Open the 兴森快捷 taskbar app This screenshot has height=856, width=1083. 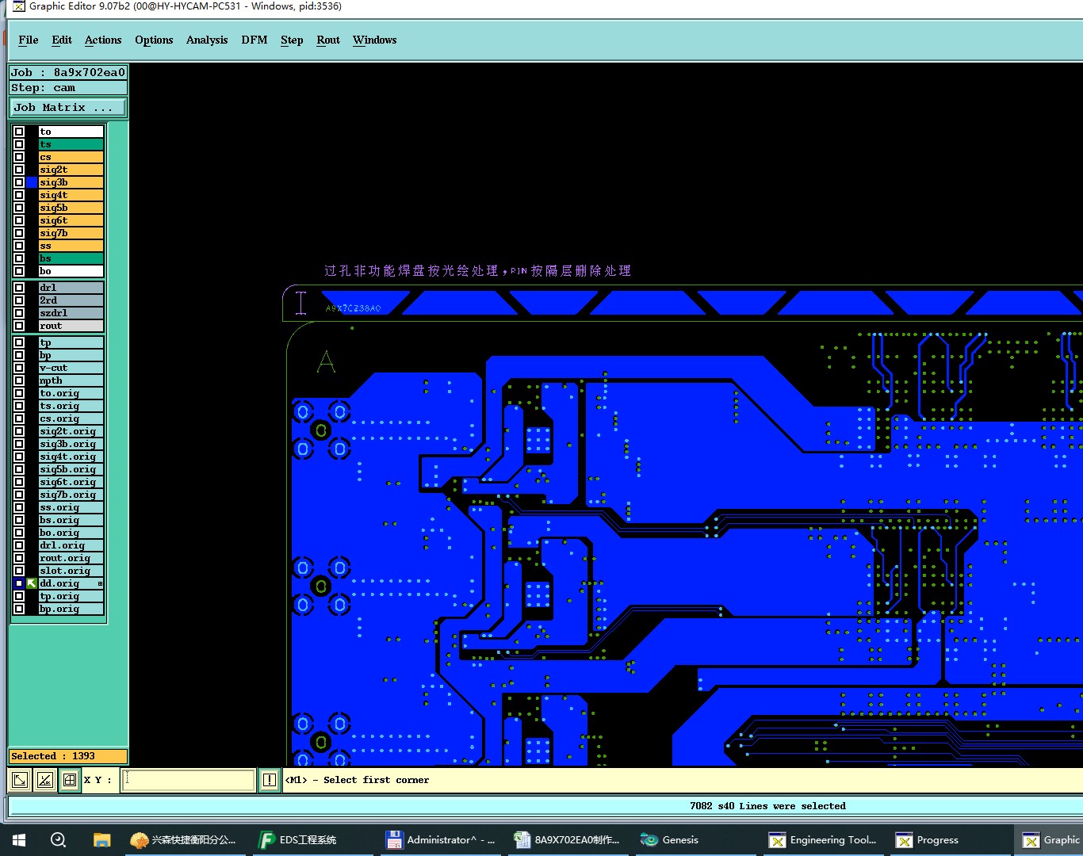(184, 840)
